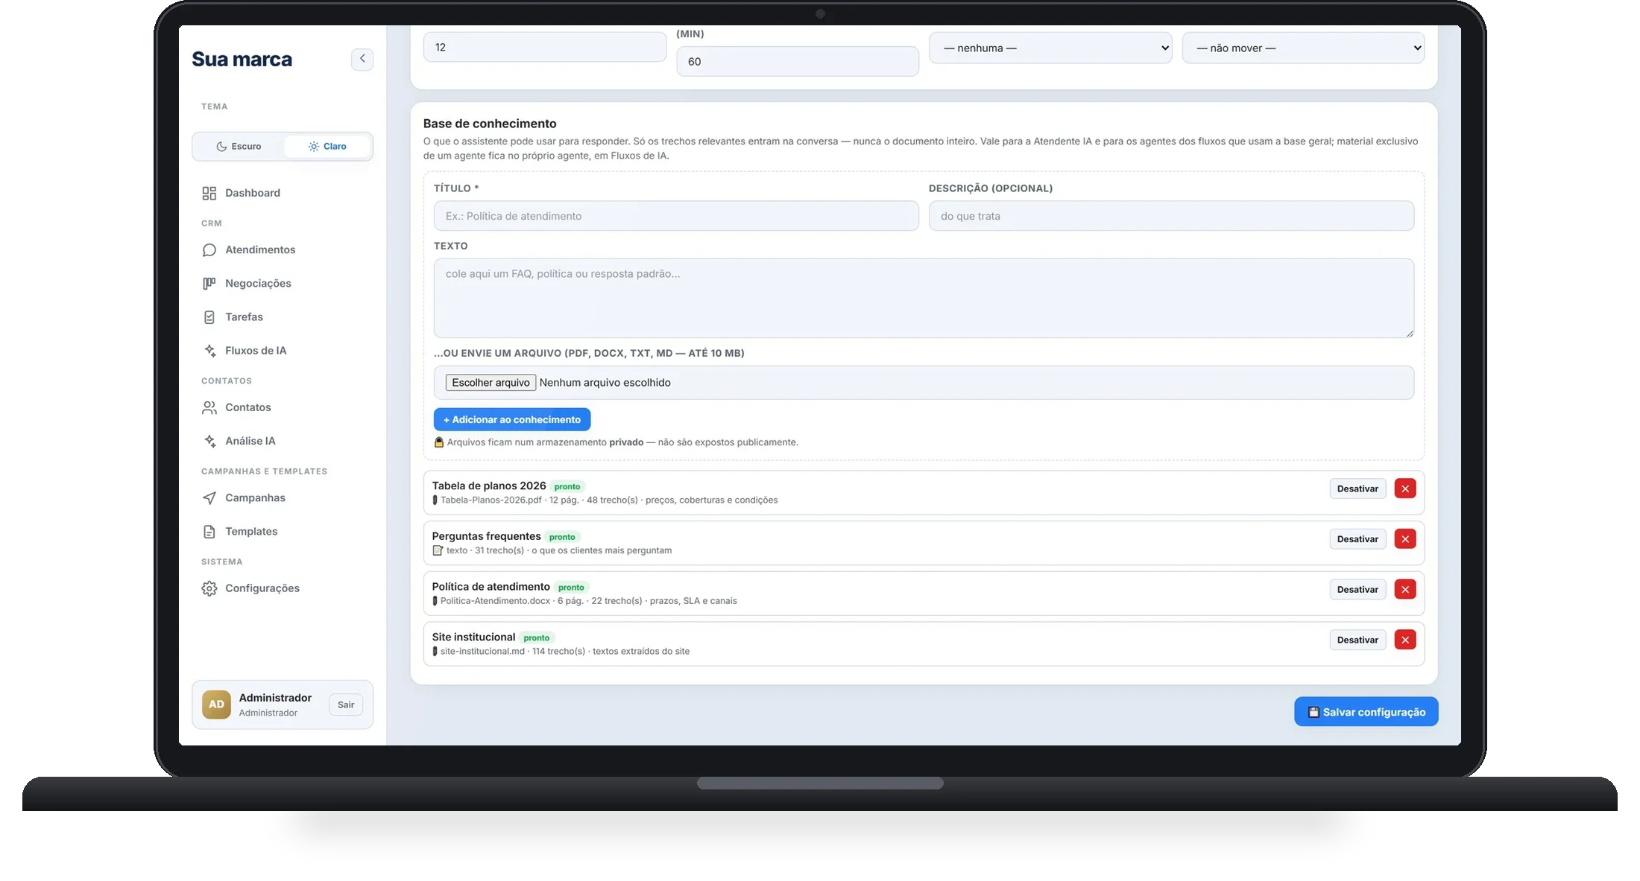Log out with the Sair button

coord(346,705)
